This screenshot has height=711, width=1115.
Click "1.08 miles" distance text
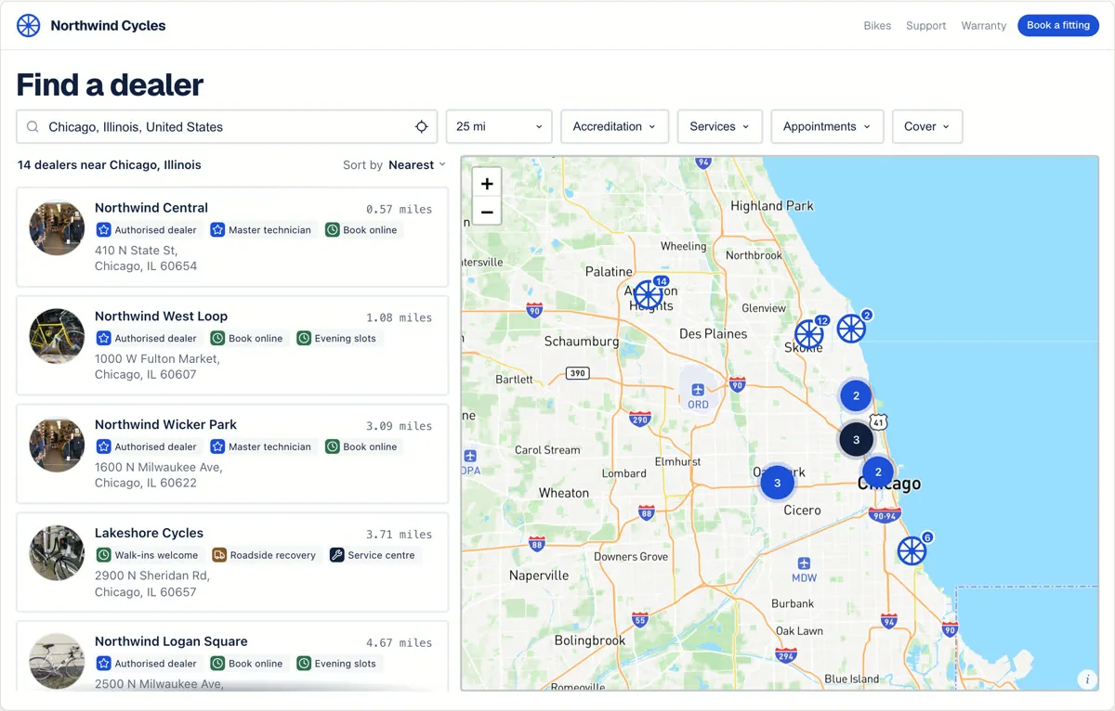(x=399, y=317)
